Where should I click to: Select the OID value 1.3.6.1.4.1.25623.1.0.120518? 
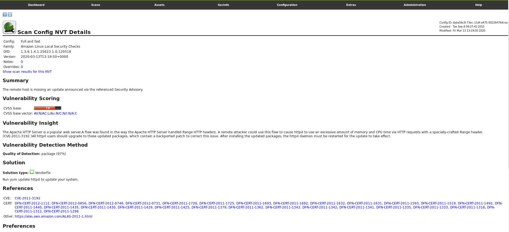[46, 52]
